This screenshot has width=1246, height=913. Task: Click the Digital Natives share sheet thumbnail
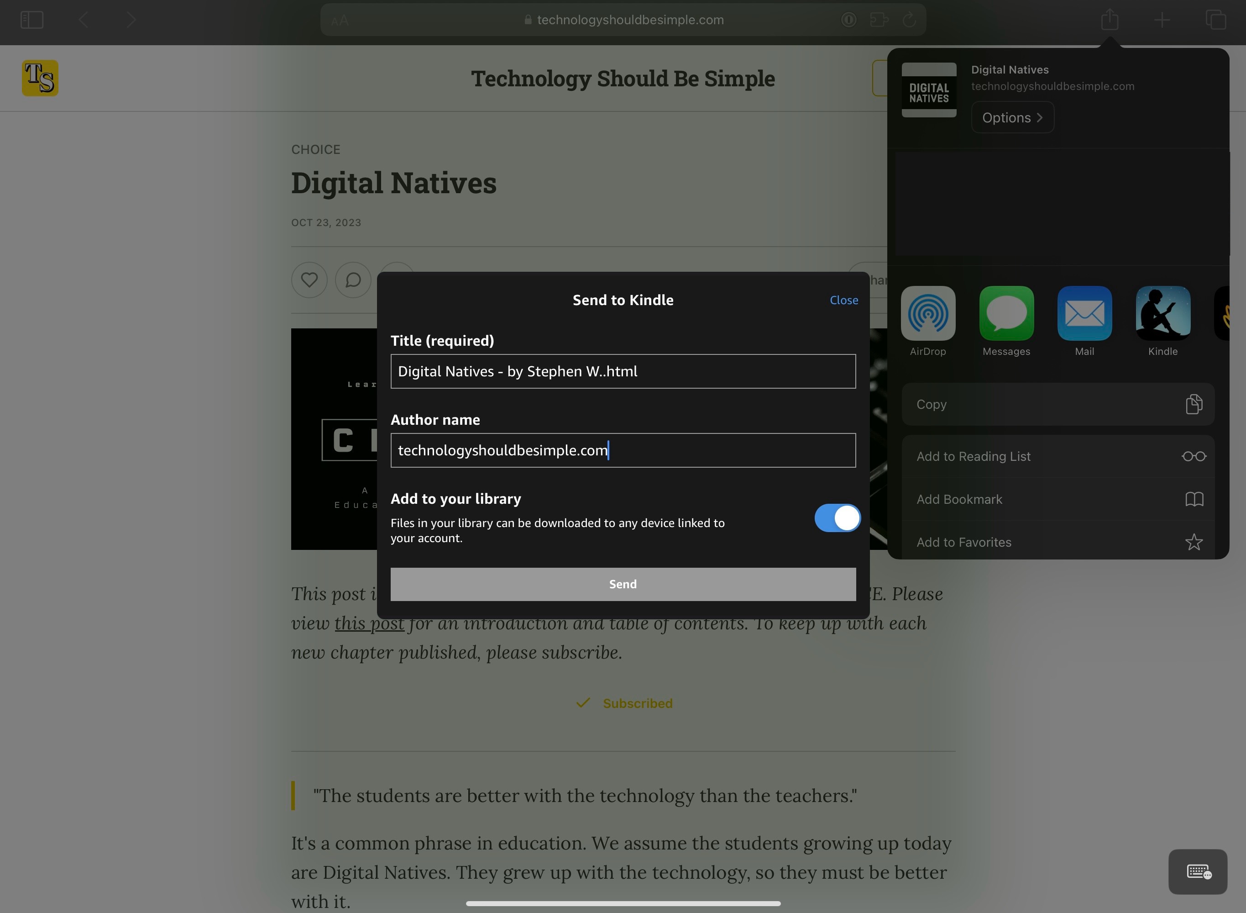pos(929,90)
